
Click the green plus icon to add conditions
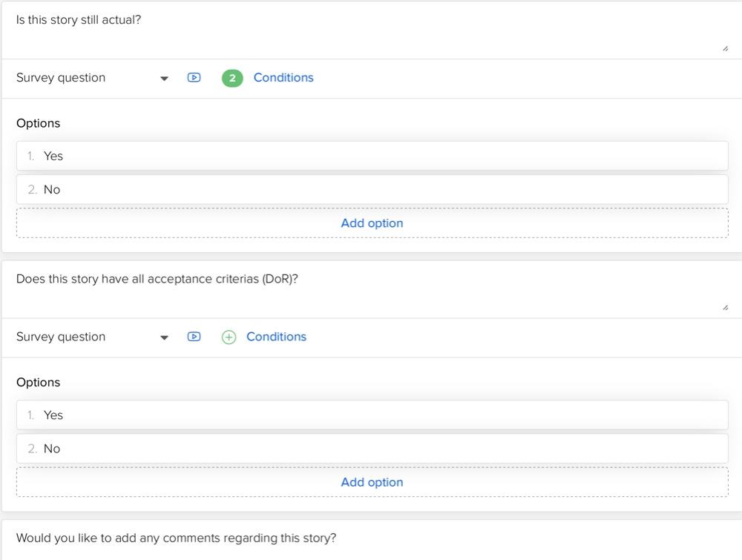tap(229, 337)
